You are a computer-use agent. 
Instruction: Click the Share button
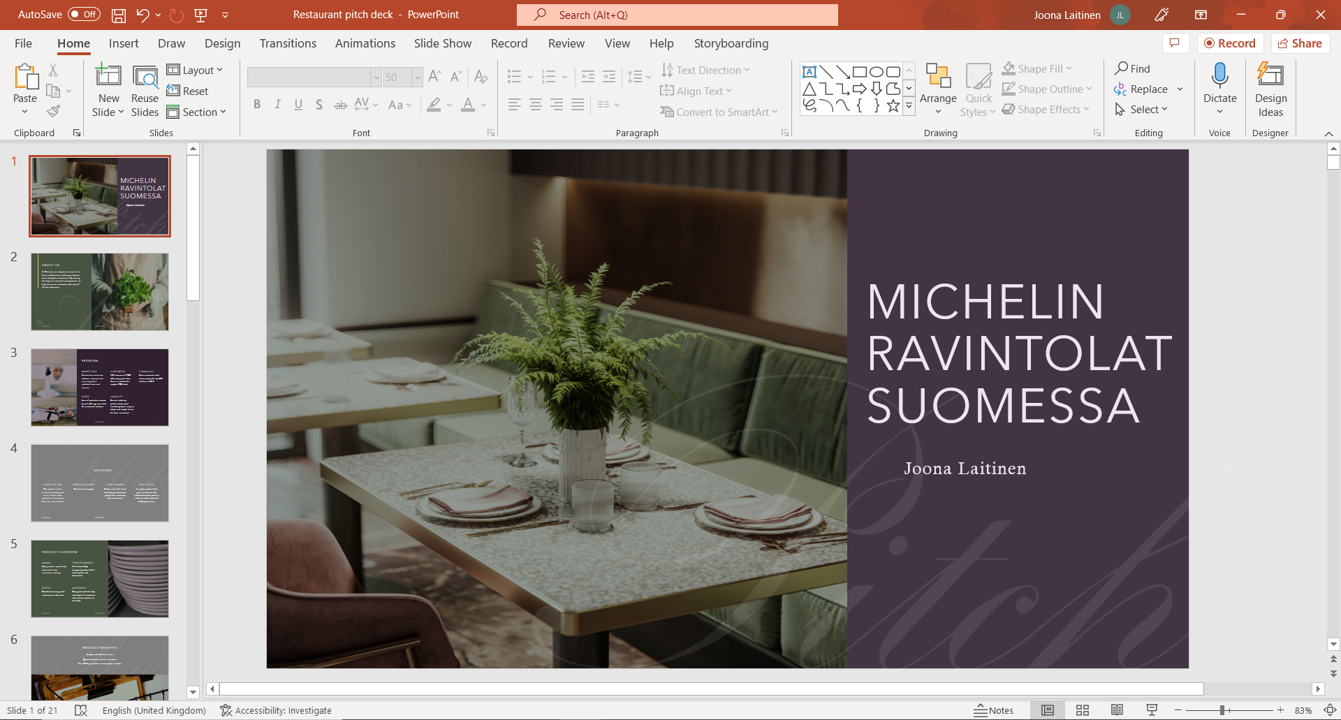click(x=1300, y=43)
